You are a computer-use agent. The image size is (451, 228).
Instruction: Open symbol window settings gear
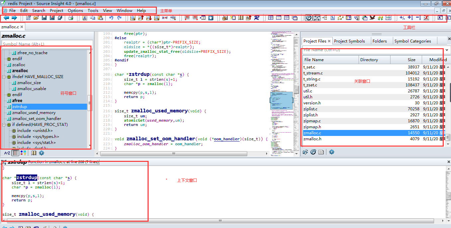(41, 153)
